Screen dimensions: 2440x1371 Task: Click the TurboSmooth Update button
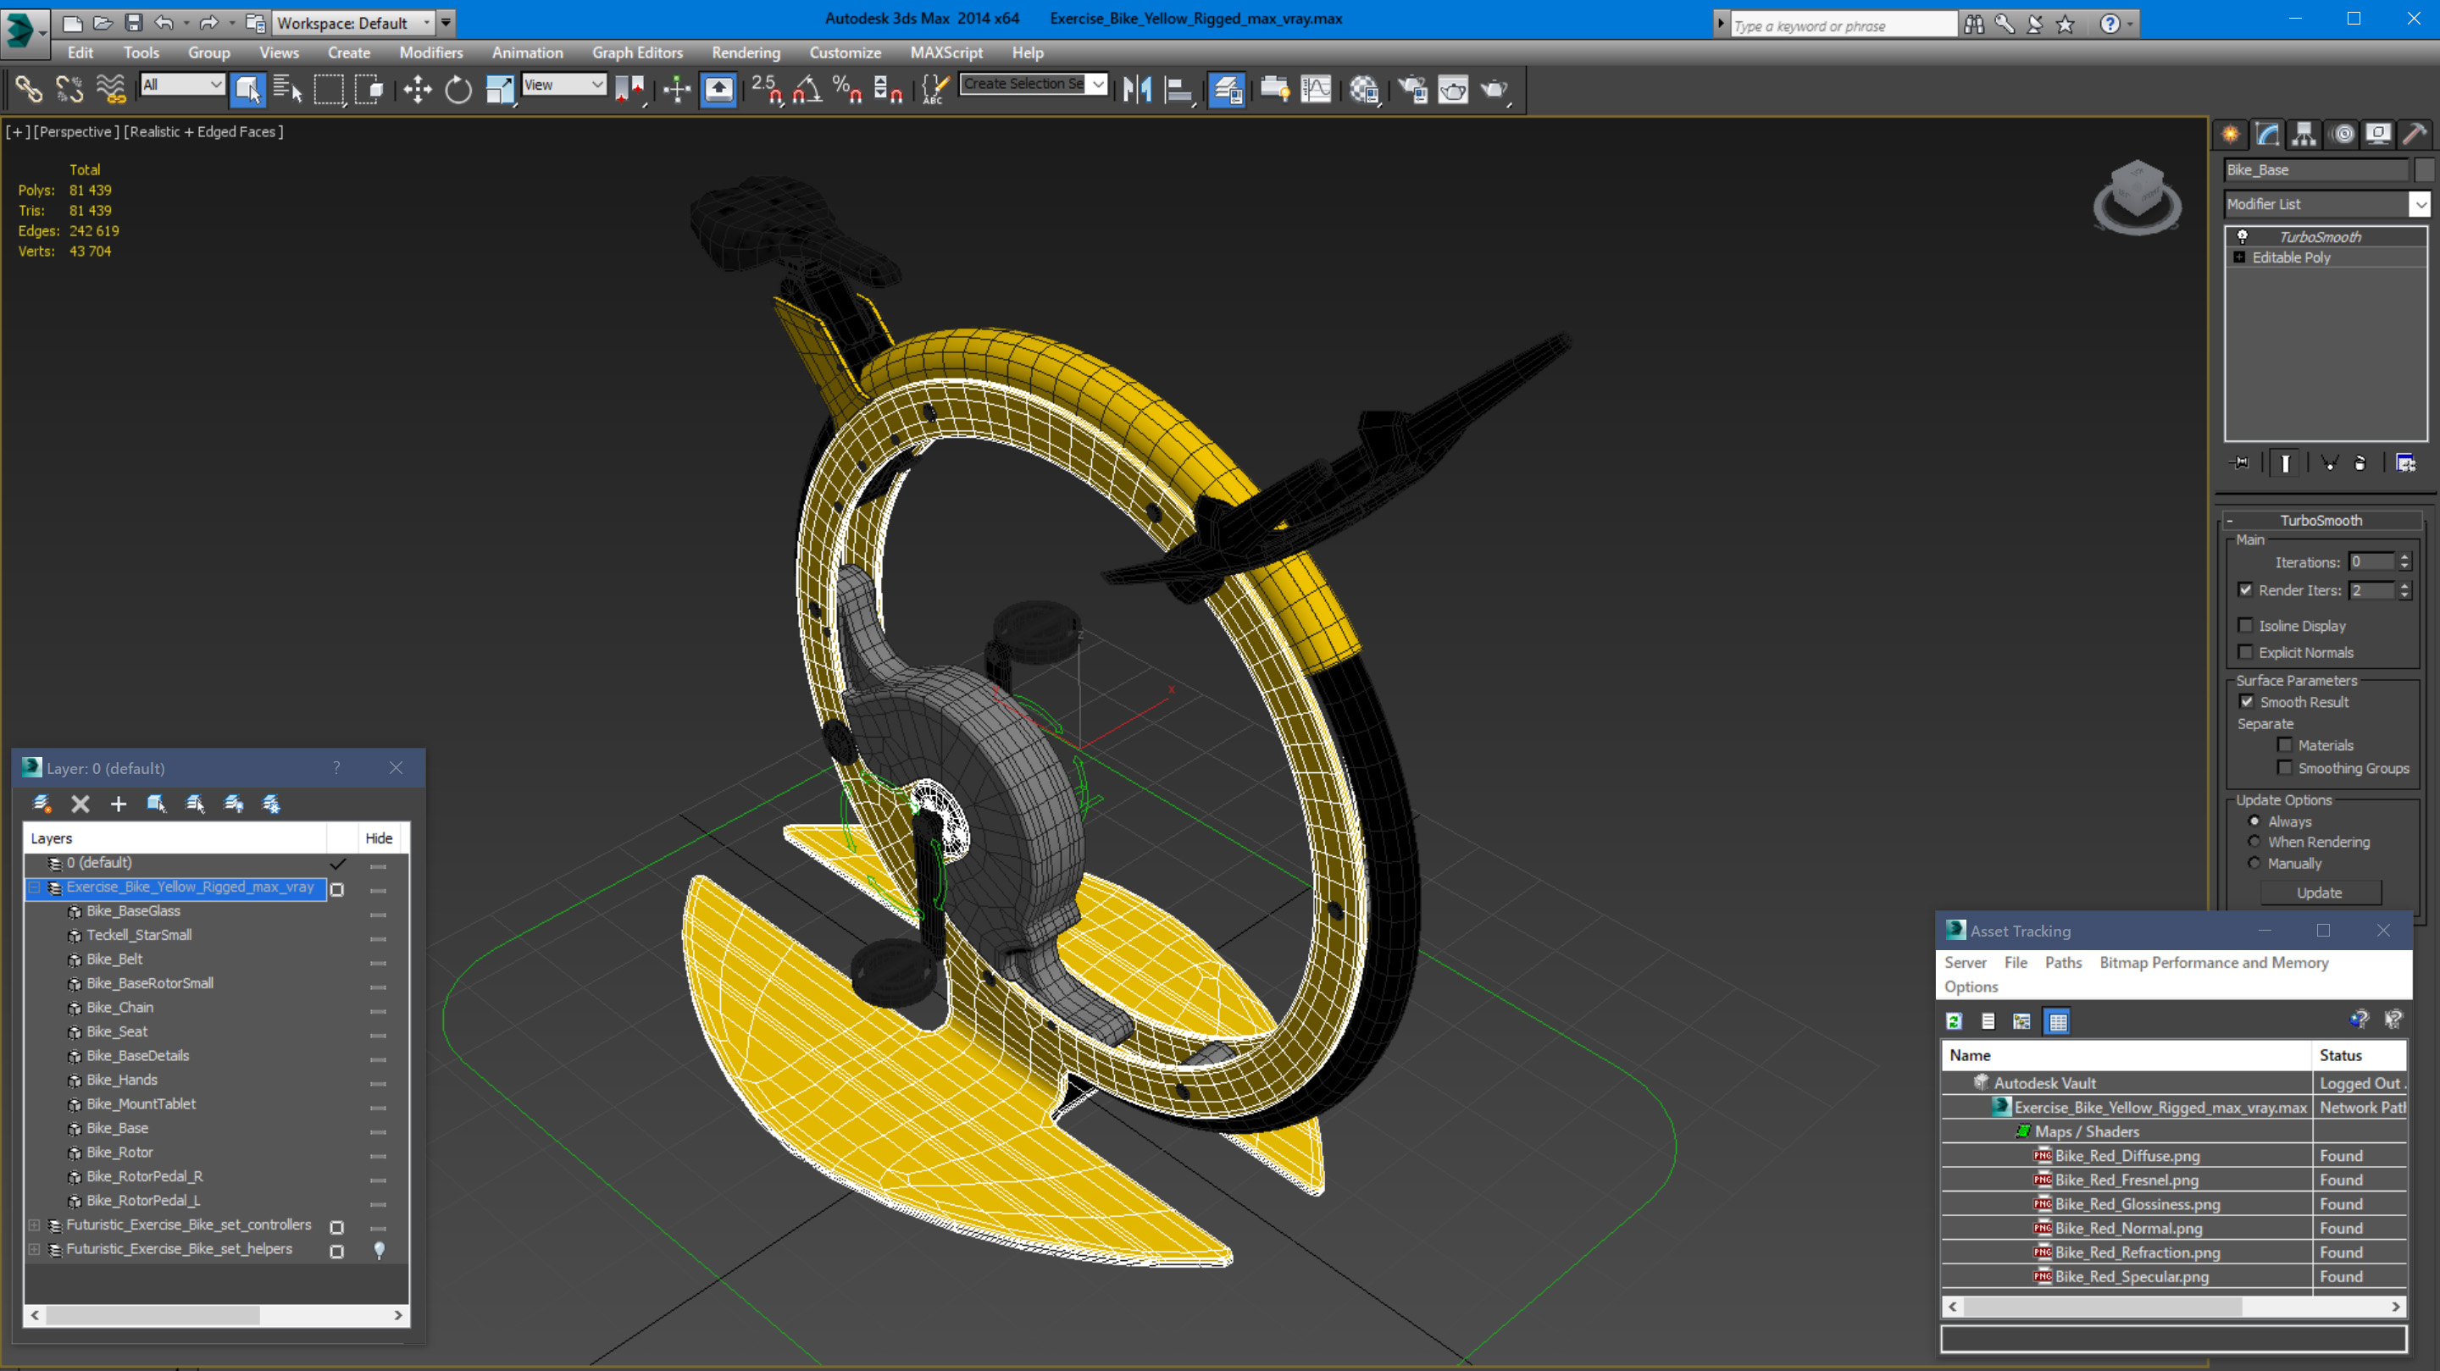pos(2320,893)
